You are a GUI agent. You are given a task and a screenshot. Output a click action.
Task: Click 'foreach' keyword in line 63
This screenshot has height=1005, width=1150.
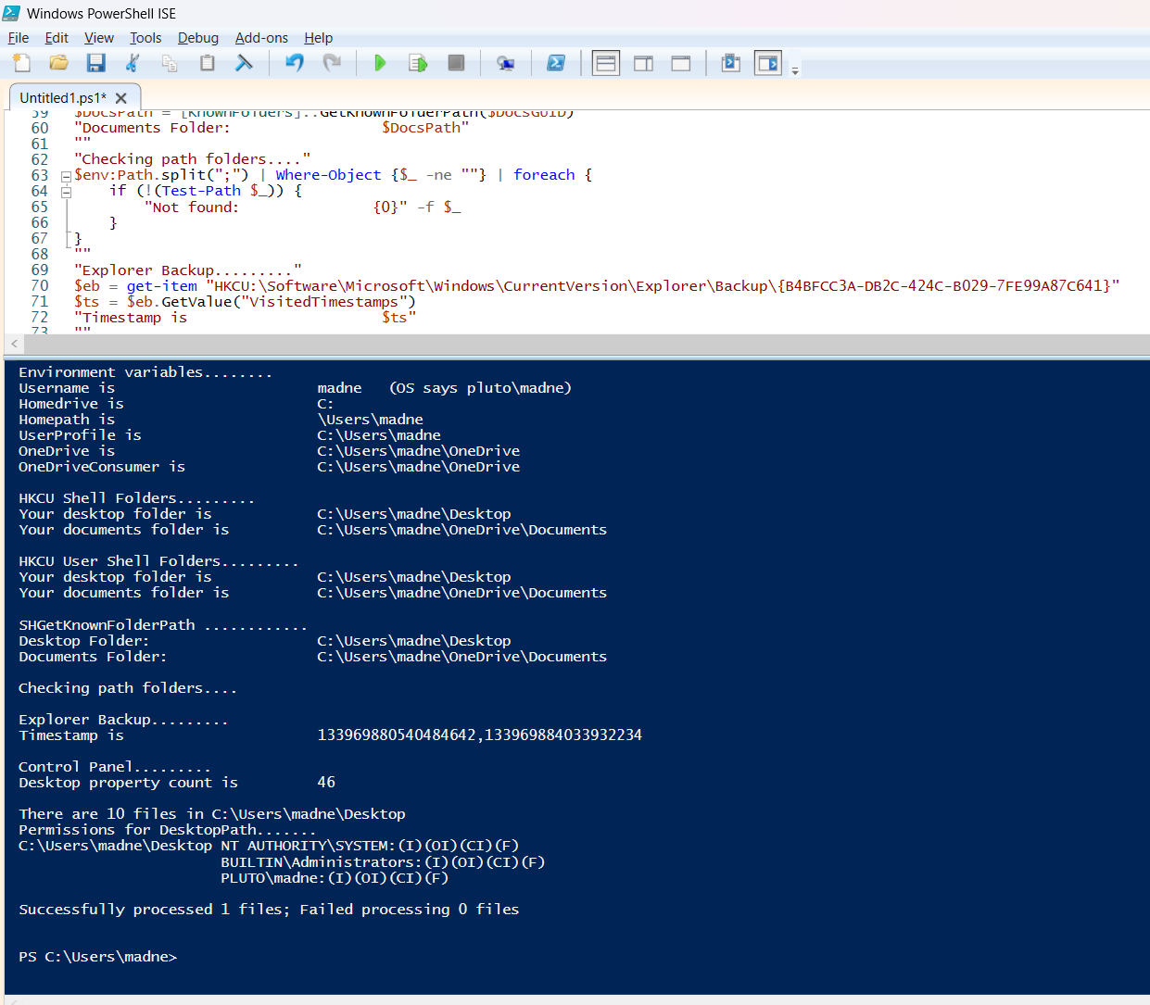tap(544, 175)
